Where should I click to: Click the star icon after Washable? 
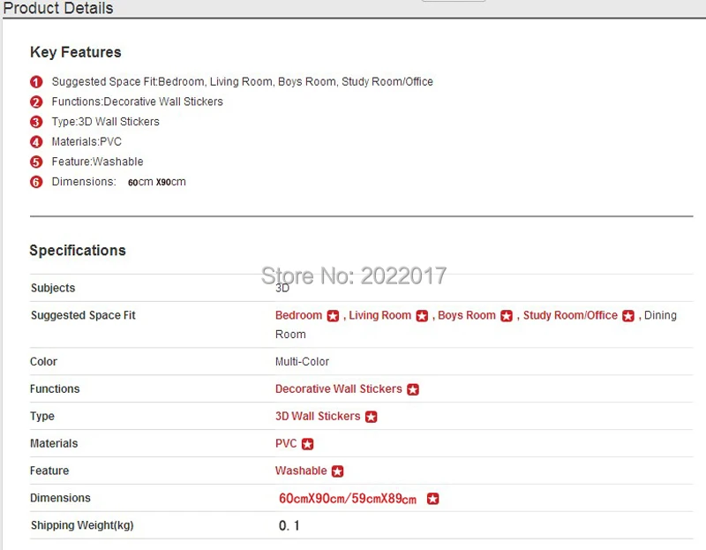pos(337,471)
